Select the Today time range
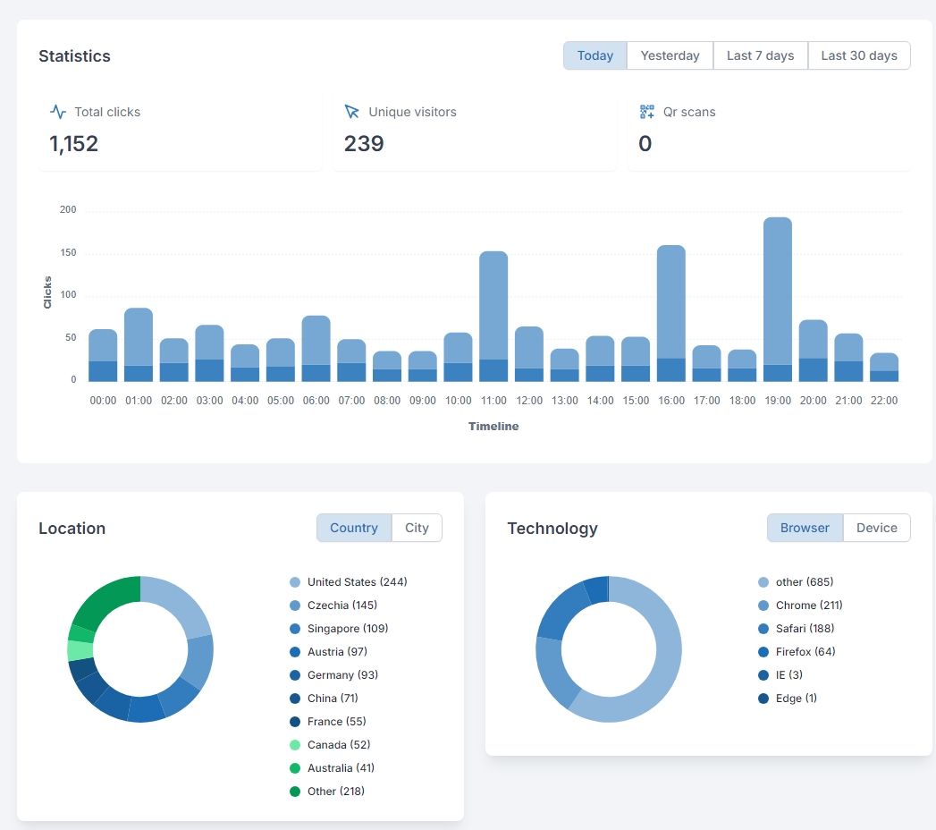 click(594, 55)
